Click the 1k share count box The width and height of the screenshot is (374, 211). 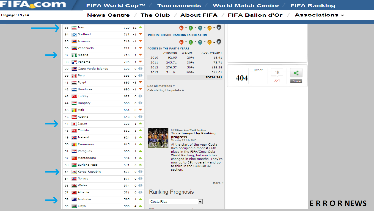pos(277,72)
